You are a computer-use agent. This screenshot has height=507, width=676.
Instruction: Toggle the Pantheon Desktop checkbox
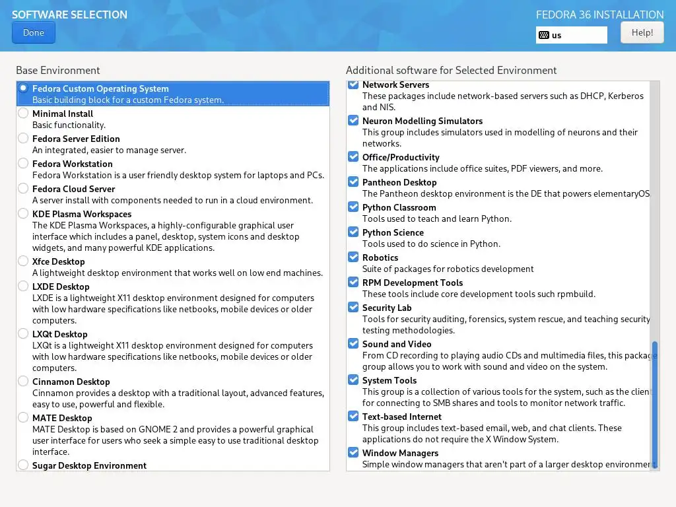353,182
